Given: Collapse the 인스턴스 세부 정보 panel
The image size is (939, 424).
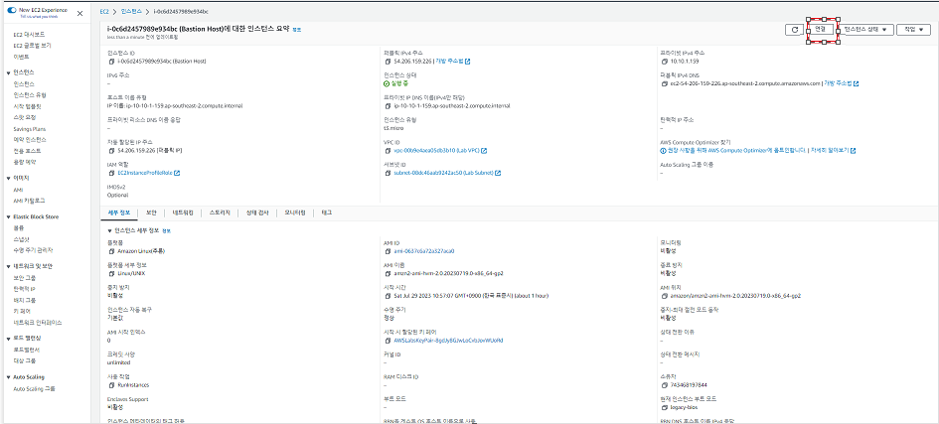Looking at the screenshot, I should (x=109, y=230).
